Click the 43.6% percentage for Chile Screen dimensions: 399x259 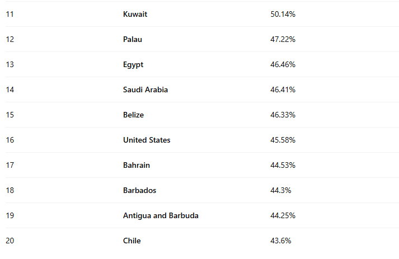click(281, 241)
